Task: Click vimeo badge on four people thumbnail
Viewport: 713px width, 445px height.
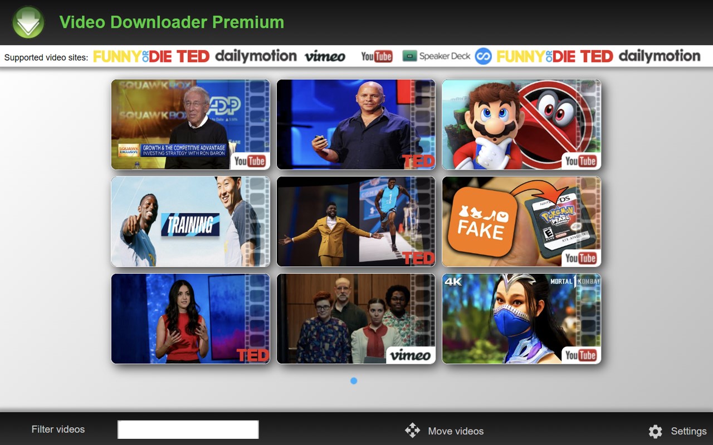Action: [x=411, y=355]
